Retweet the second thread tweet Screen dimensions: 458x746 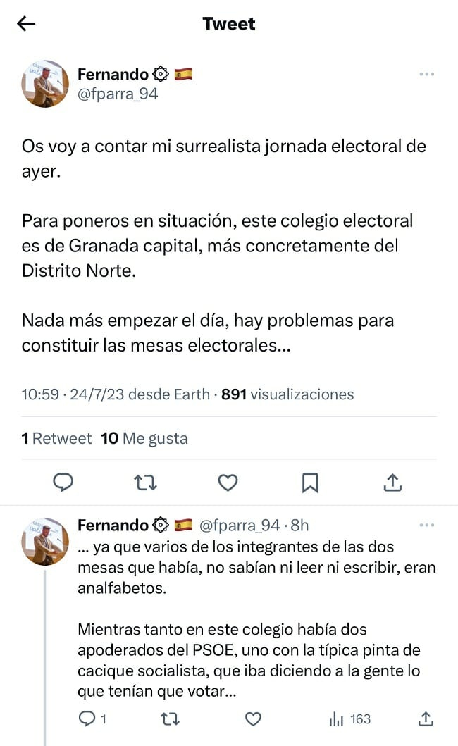click(170, 719)
